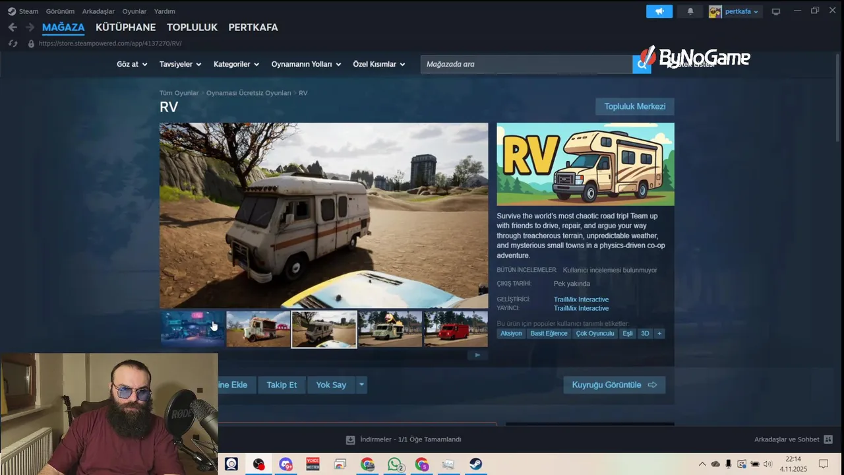Open the Arkadaşlar menu
Image resolution: width=844 pixels, height=475 pixels.
tap(98, 11)
